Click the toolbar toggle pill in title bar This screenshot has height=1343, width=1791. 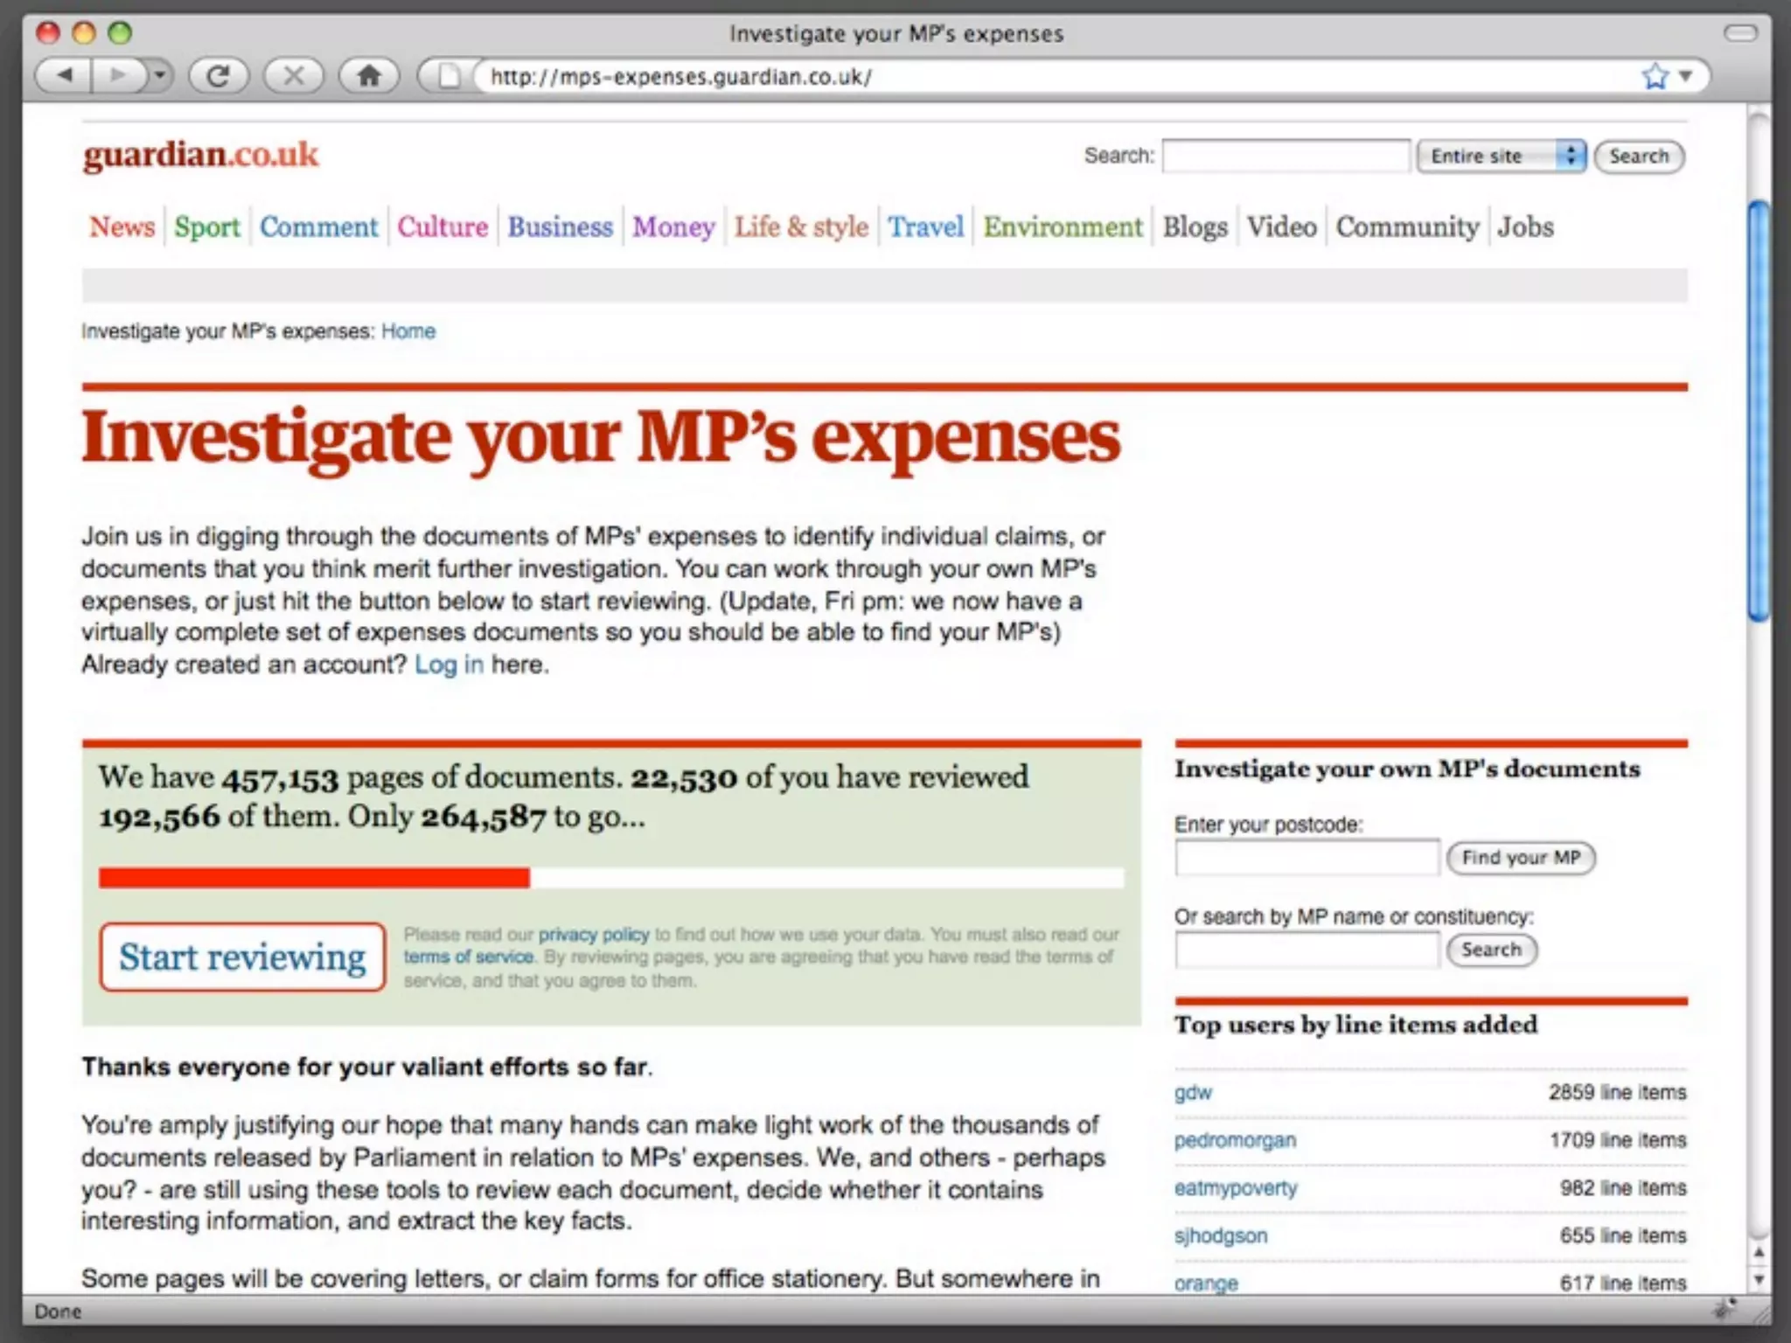[1739, 33]
